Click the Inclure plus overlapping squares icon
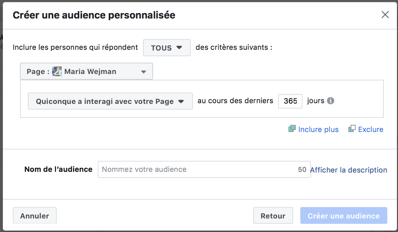This screenshot has height=232, width=398. tap(292, 129)
